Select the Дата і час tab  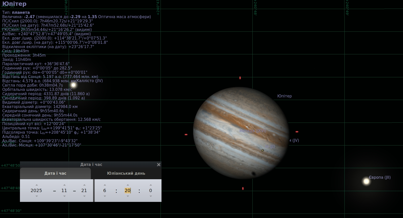point(55,173)
